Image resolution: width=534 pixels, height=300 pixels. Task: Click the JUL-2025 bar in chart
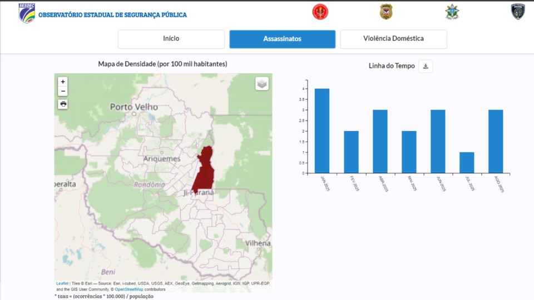click(467, 163)
